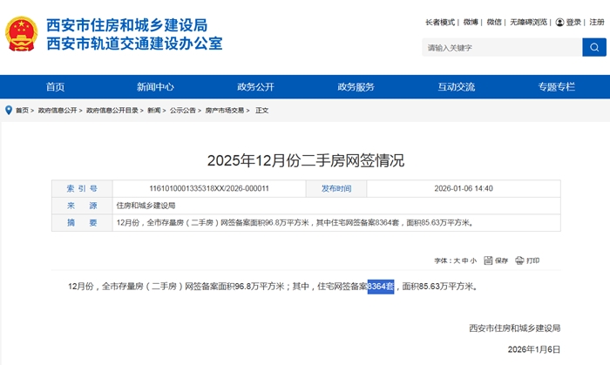This screenshot has height=365, width=610.
Task: Go to 政府信息公开目录 breadcrumb link
Action: tap(112, 111)
